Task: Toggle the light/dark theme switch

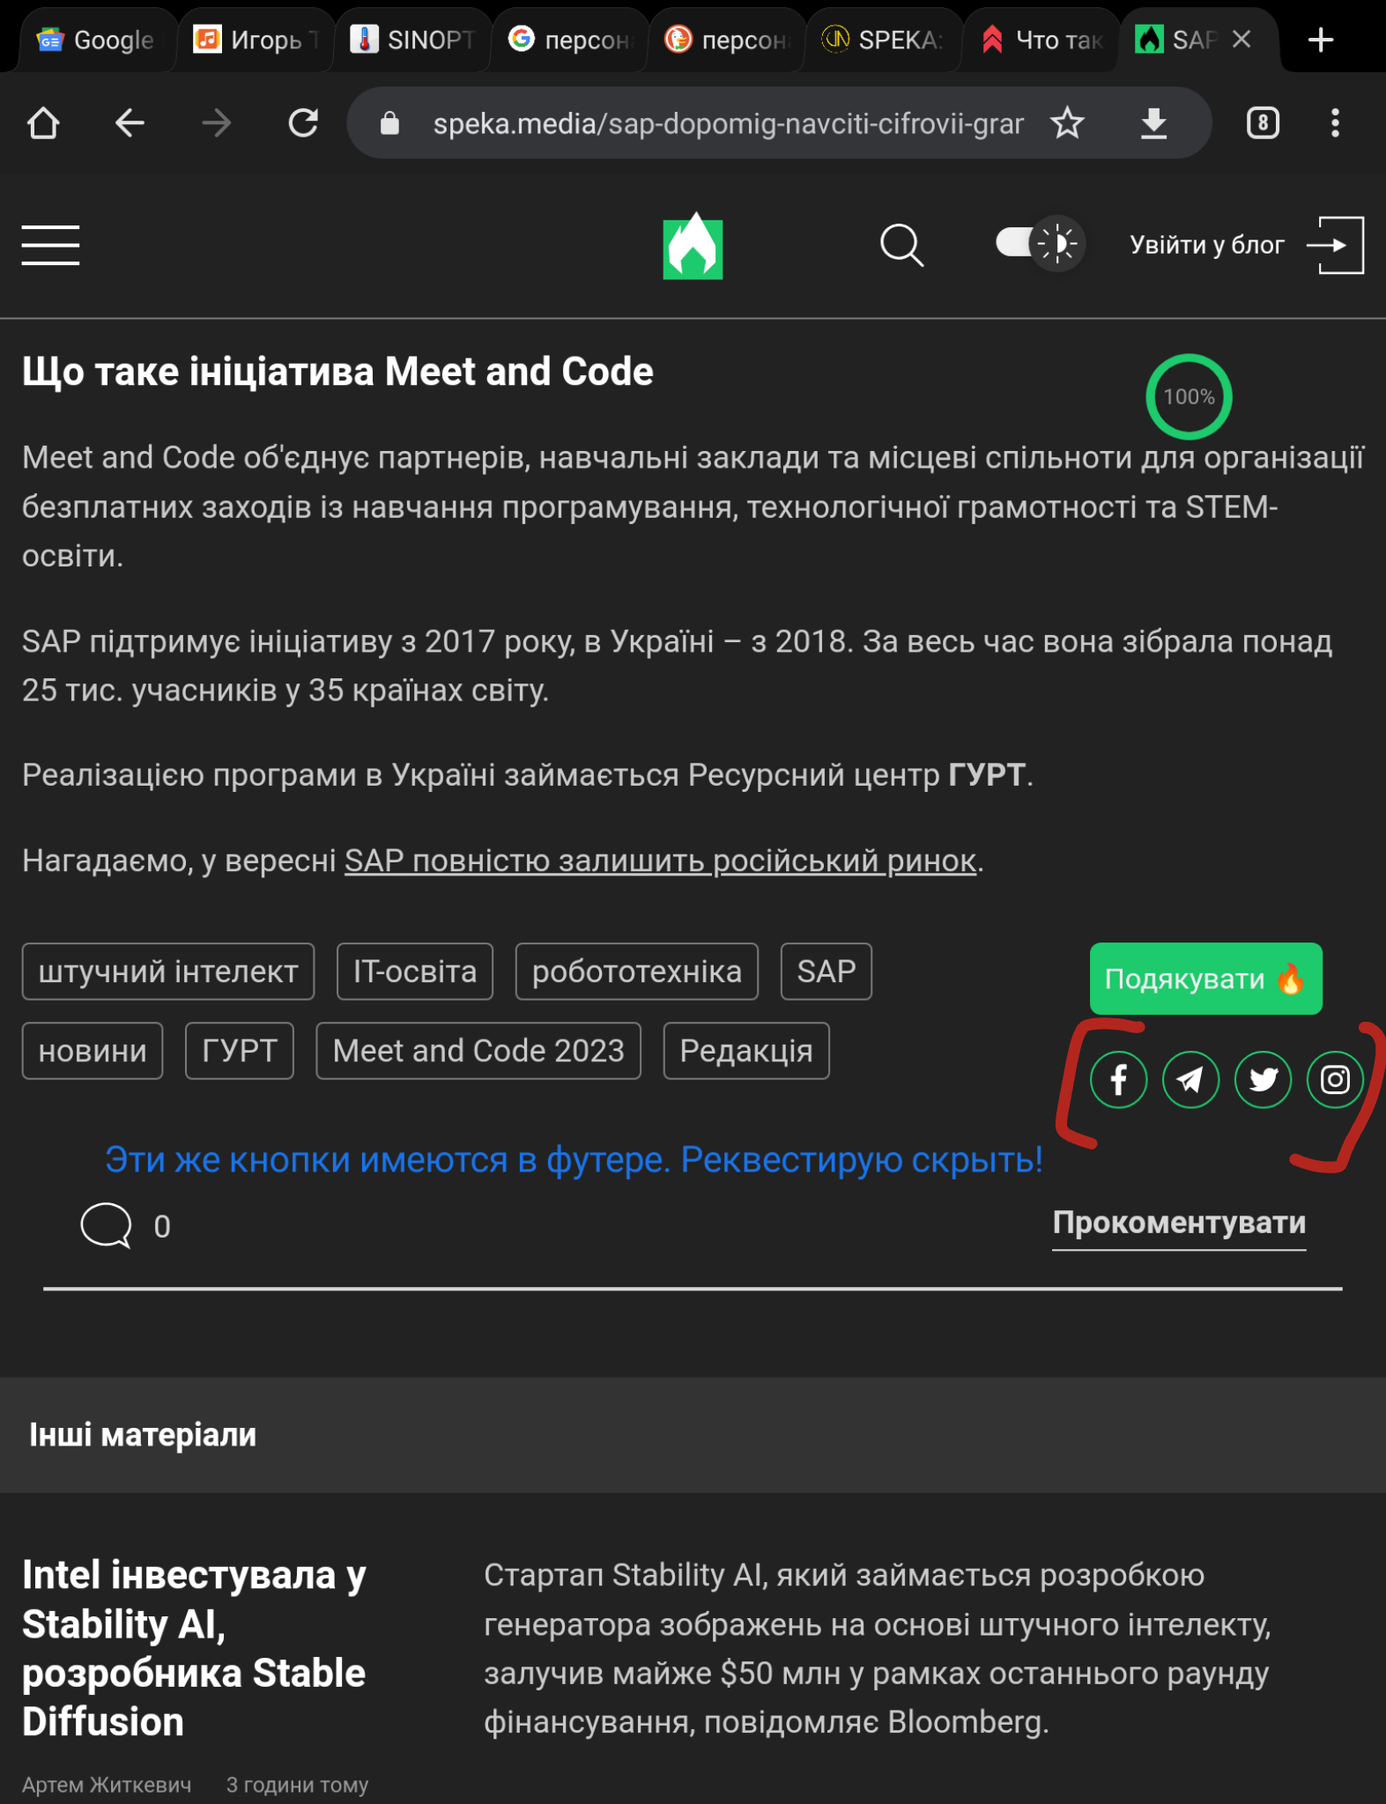Action: pyautogui.click(x=1040, y=243)
